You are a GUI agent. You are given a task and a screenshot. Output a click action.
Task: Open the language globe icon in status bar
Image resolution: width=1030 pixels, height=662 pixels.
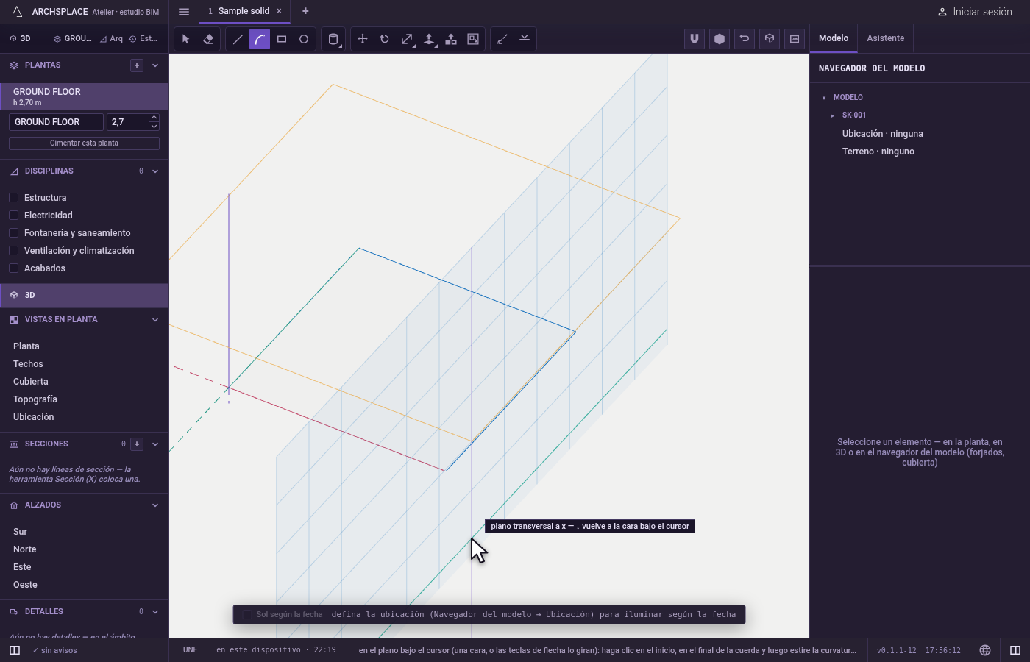pyautogui.click(x=985, y=650)
